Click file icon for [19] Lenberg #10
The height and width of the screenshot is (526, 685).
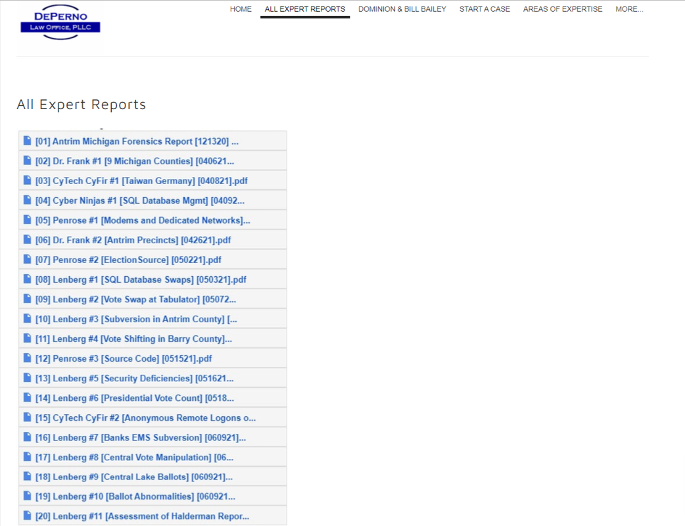27,496
